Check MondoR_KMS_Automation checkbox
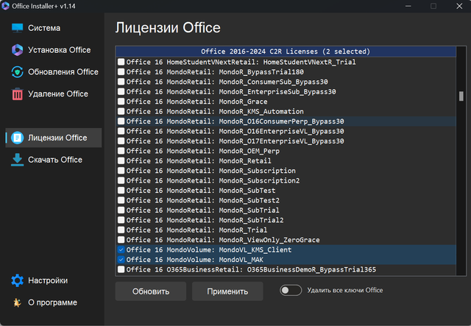The image size is (471, 326). [121, 111]
